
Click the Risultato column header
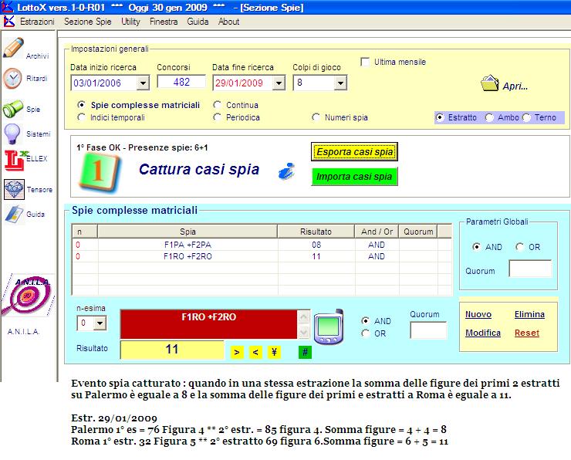click(316, 232)
